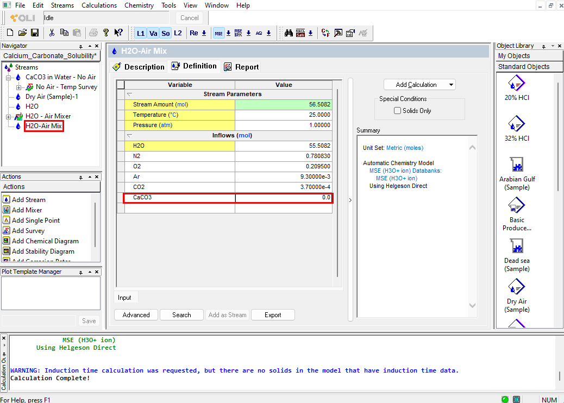The image size is (564, 403).
Task: Click the Print toolbar icon
Action: [93, 33]
